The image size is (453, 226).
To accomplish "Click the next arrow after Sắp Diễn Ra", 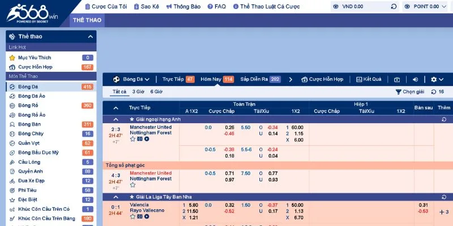I will tap(290, 80).
